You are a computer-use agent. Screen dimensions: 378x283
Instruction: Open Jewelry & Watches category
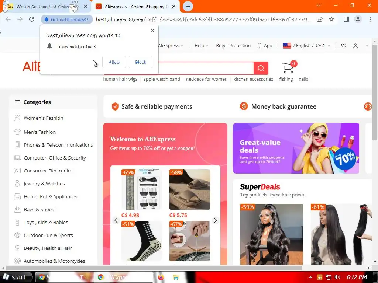(x=44, y=184)
